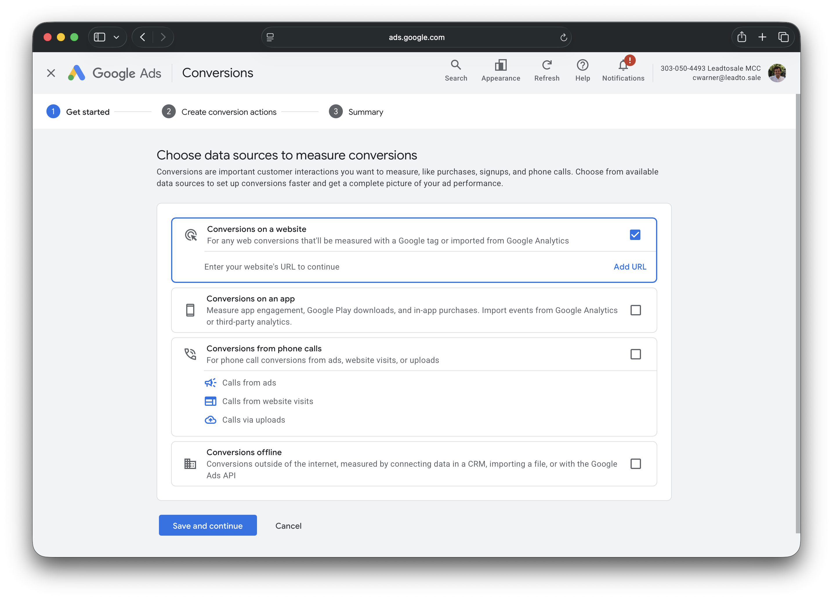The image size is (833, 600).
Task: Uncheck Conversions on a website
Action: point(635,234)
